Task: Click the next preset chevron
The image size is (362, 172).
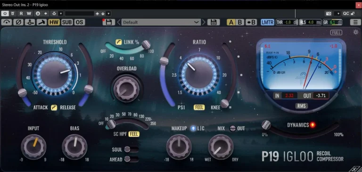Action: click(x=204, y=22)
